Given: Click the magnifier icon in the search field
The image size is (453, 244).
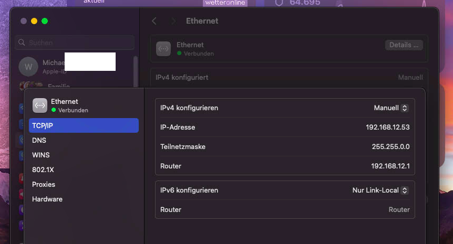Looking at the screenshot, I should coord(22,43).
